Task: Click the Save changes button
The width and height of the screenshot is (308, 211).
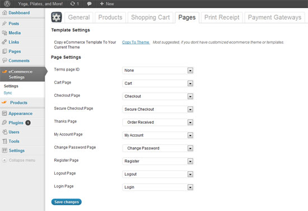Action: pyautogui.click(x=67, y=202)
